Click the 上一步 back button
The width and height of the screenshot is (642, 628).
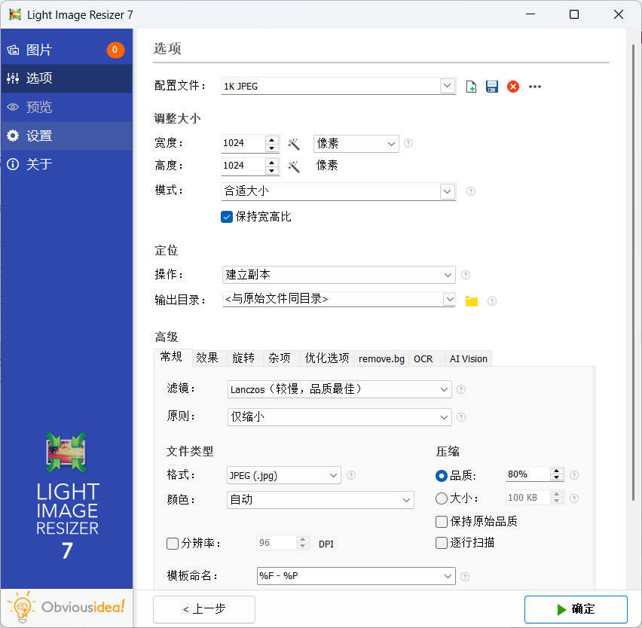click(x=204, y=609)
